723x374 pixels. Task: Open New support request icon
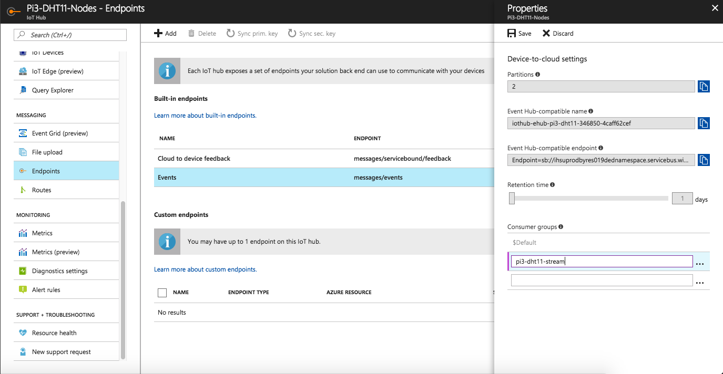point(23,352)
